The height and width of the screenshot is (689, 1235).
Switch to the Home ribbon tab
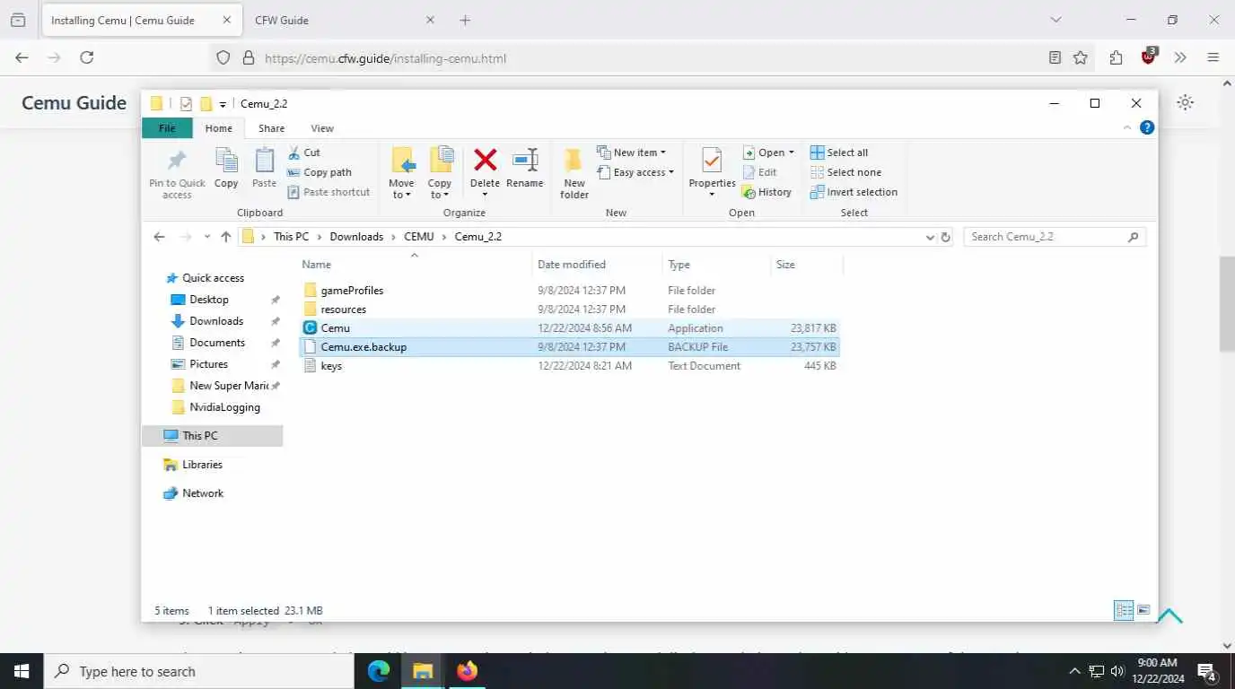tap(218, 128)
